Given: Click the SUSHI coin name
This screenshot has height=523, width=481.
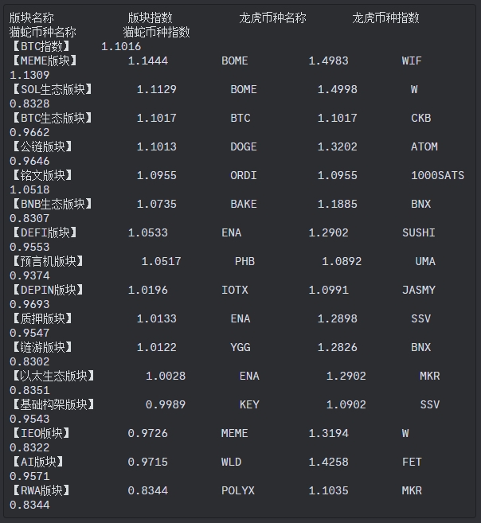Looking at the screenshot, I should 419,232.
